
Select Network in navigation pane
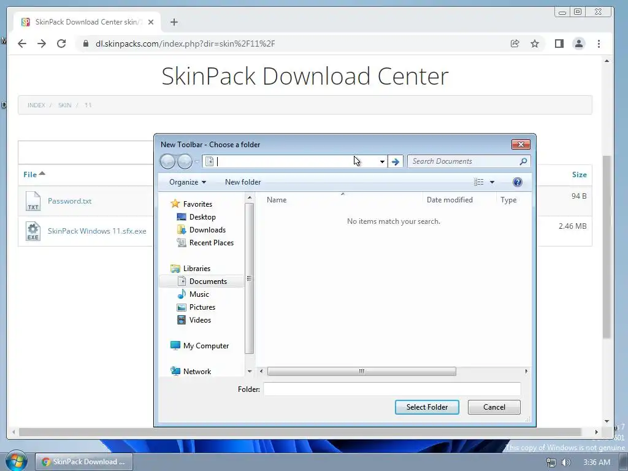197,371
